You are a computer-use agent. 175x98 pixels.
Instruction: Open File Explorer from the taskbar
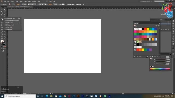[x=51, y=96]
